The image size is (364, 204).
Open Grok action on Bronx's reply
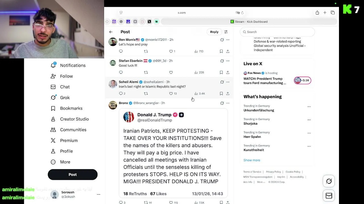222,103
